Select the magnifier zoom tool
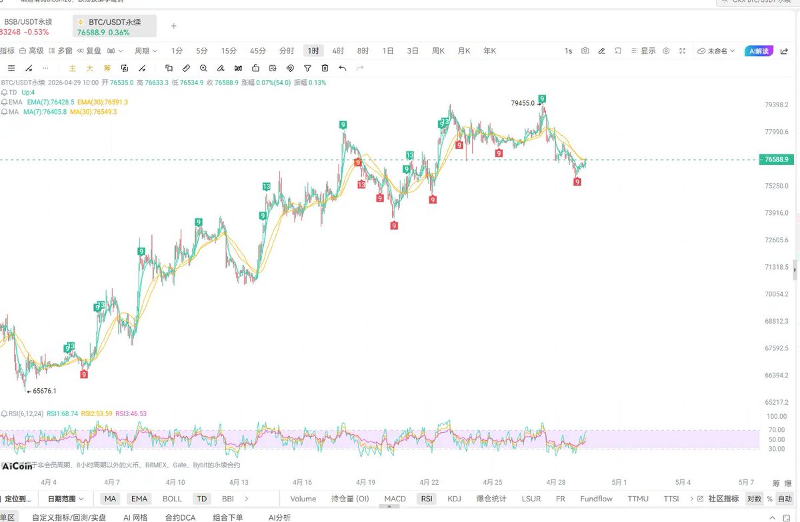The height and width of the screenshot is (522, 800). click(x=203, y=68)
